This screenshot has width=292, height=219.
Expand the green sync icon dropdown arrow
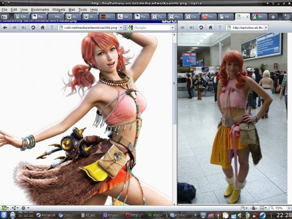pyautogui.click(x=8, y=208)
